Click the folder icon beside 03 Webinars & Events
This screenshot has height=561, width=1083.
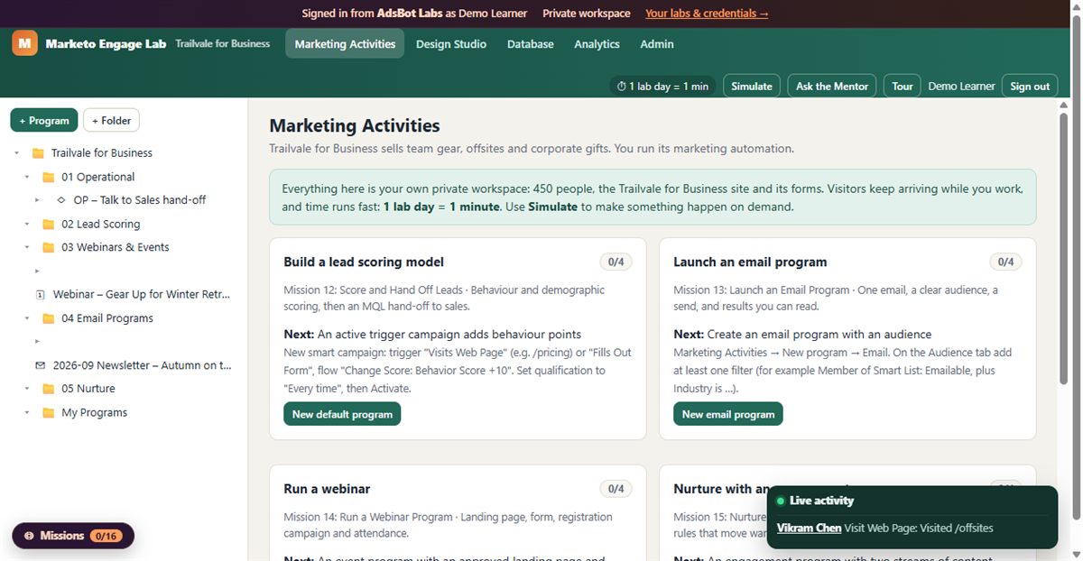pos(49,248)
